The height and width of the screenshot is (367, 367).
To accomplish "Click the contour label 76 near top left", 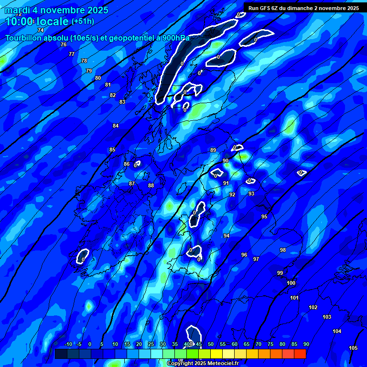I will click(x=64, y=44).
